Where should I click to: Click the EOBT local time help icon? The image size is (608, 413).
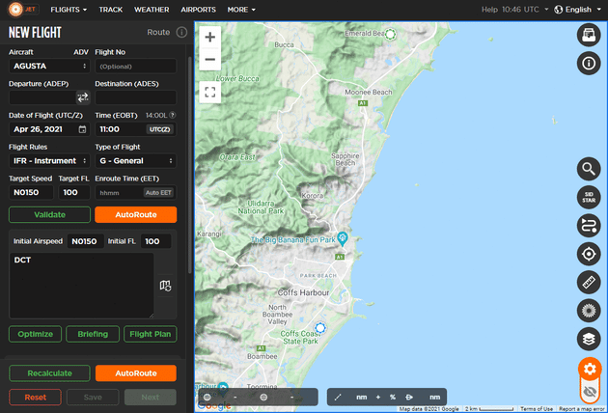tap(173, 115)
